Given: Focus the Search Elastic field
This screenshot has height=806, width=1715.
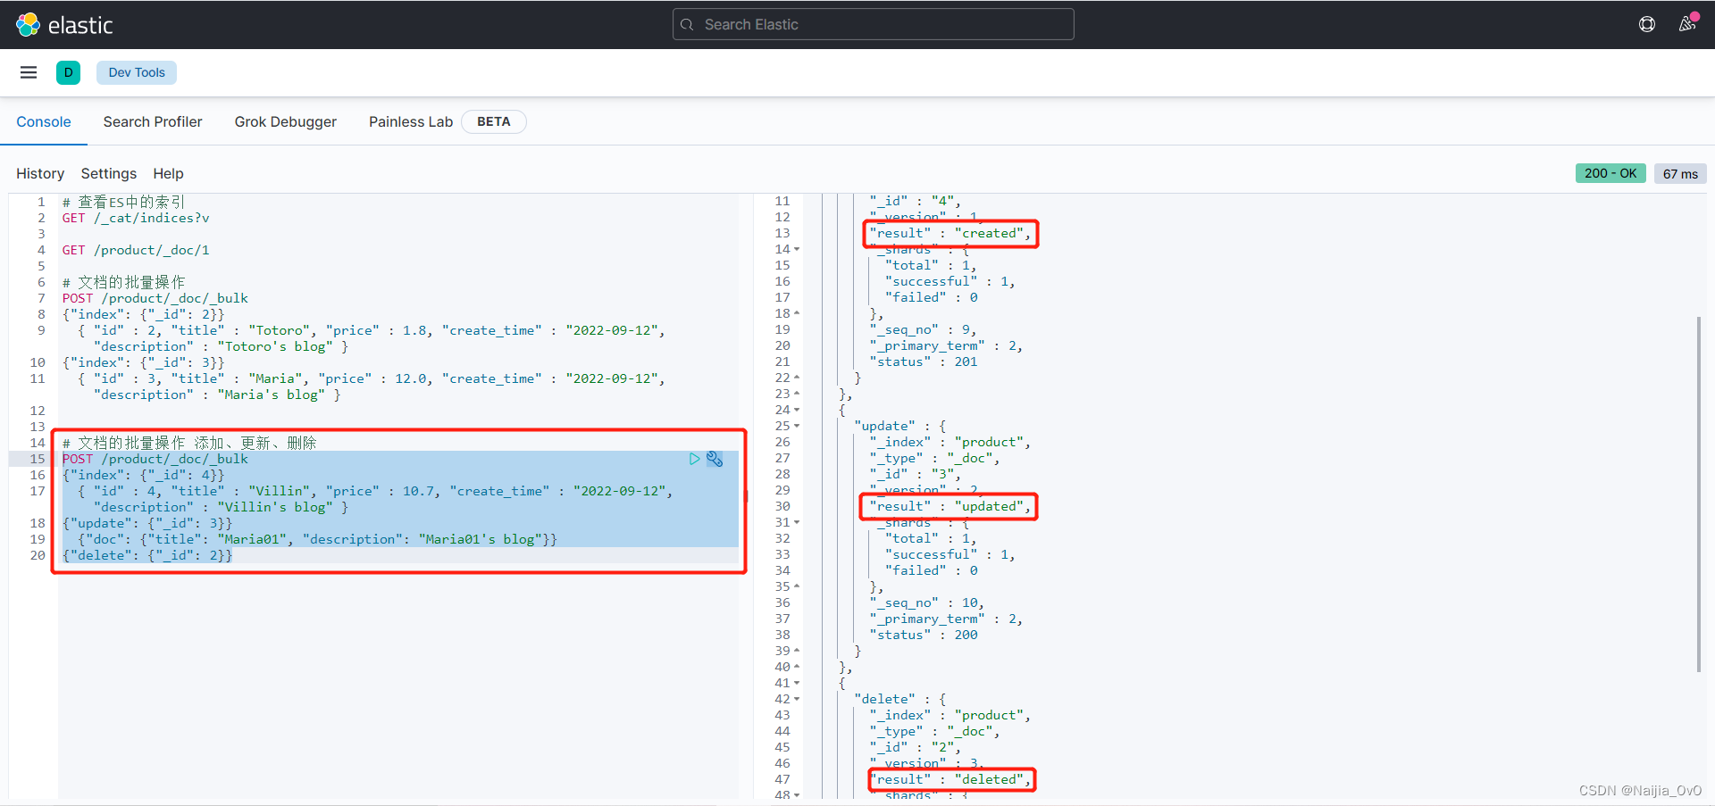Looking at the screenshot, I should (874, 24).
